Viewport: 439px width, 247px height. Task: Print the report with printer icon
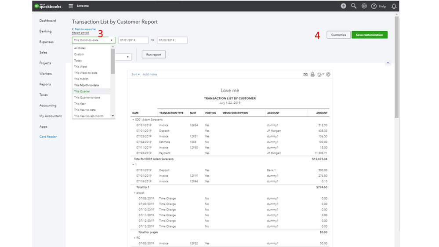pos(312,75)
